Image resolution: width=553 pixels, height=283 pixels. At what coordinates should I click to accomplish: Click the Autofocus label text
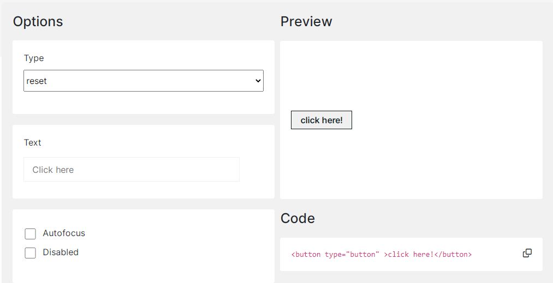click(64, 233)
